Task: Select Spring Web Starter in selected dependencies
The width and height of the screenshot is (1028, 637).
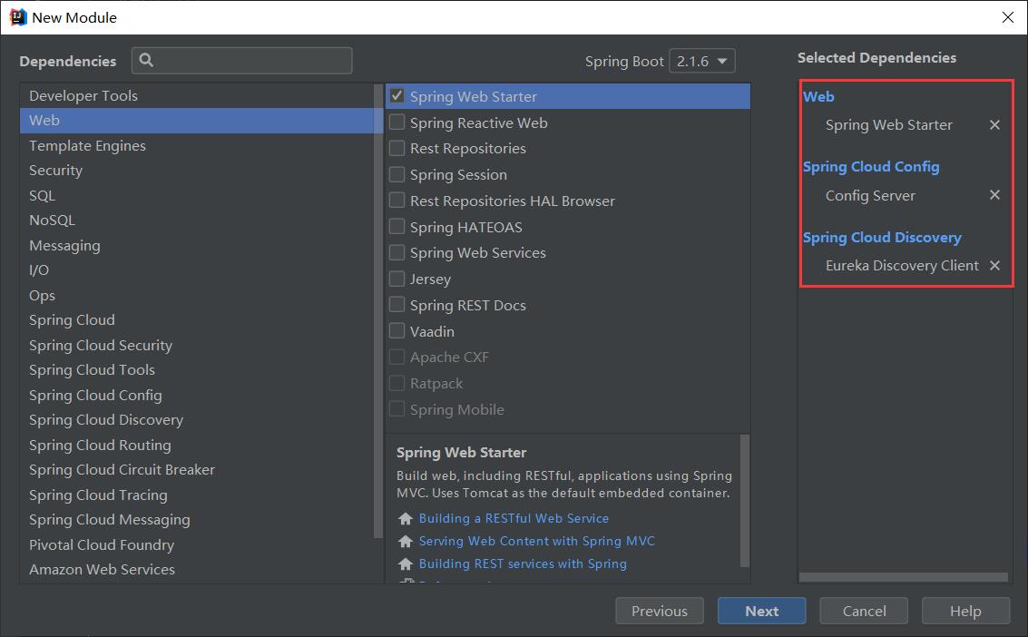Action: (888, 124)
